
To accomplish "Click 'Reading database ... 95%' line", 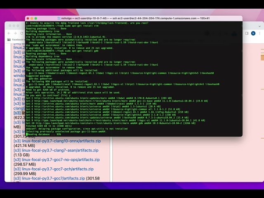I will pos(44,134).
